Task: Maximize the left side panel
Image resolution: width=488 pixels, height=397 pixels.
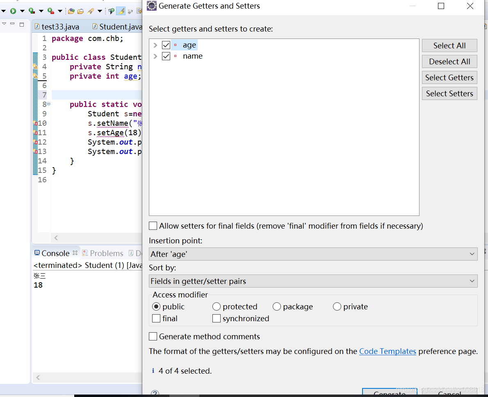Action: coord(22,24)
